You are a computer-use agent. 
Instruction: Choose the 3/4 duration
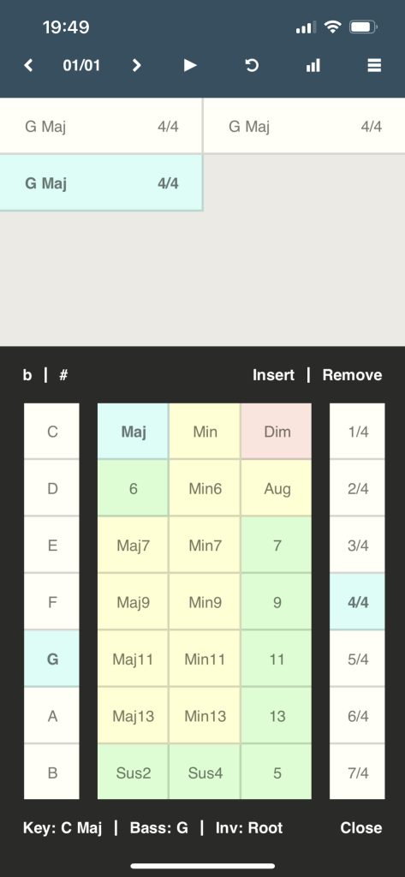(x=357, y=545)
